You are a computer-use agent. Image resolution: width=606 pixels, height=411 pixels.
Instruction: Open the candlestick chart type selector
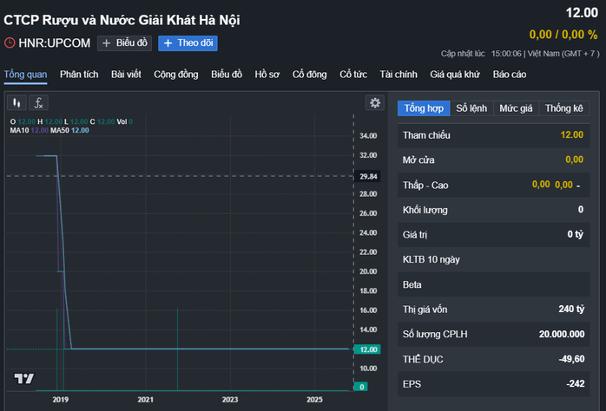coord(16,102)
